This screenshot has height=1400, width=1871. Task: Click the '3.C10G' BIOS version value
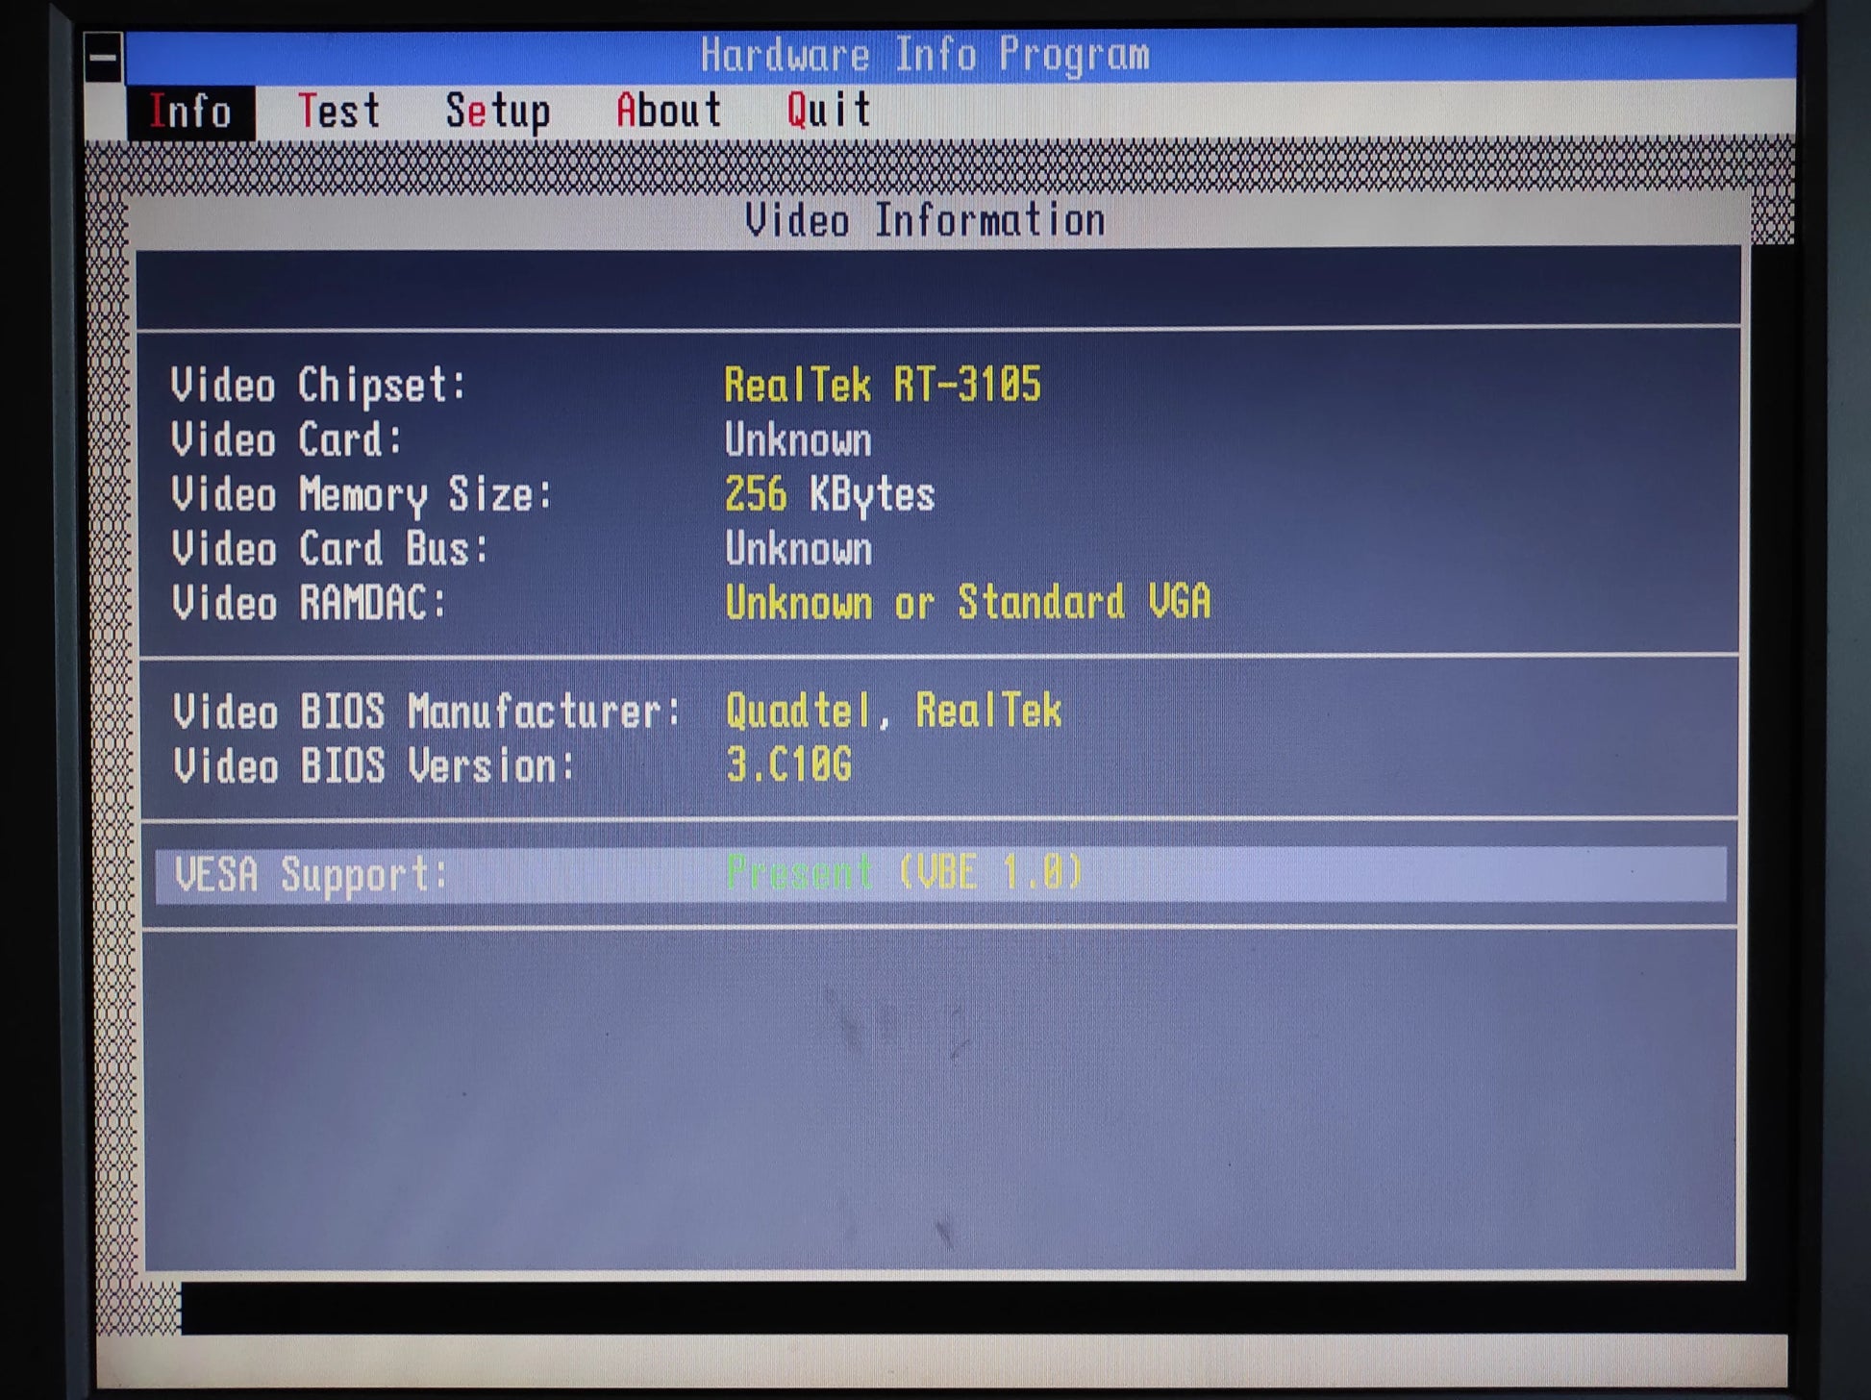788,765
